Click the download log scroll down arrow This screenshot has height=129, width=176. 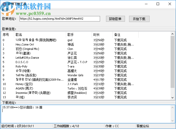click(173, 121)
